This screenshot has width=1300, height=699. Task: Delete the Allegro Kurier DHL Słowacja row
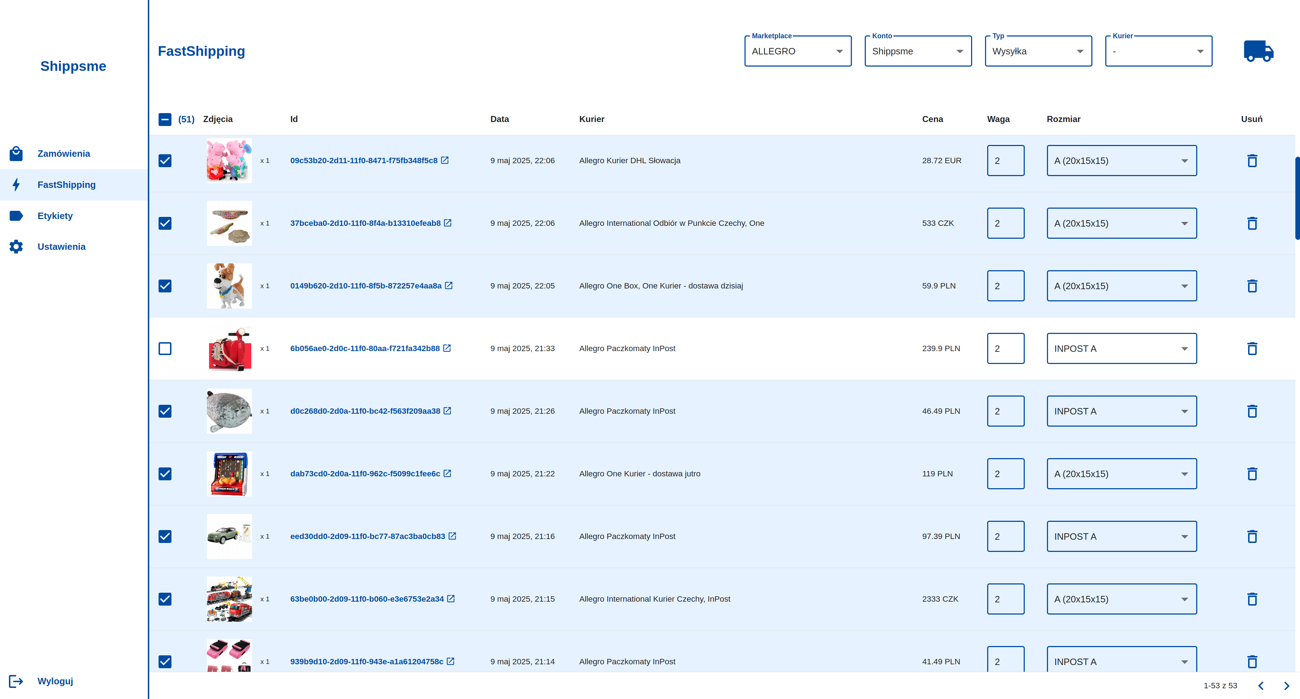pos(1252,160)
